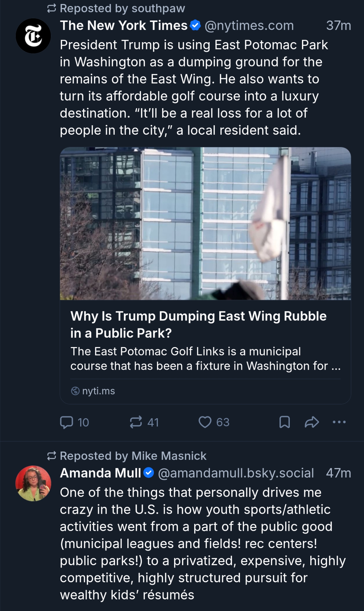
Task: Click the New York Times verified badge
Action: (x=195, y=25)
